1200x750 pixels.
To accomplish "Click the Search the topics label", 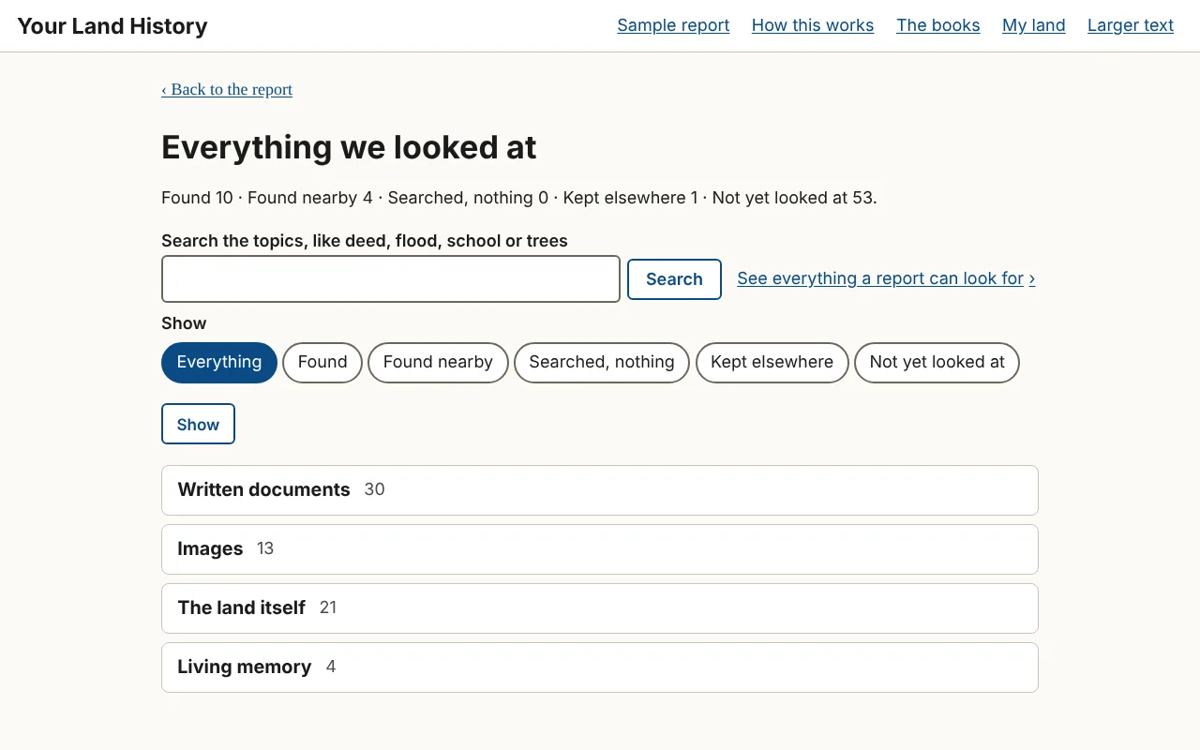I will pyautogui.click(x=365, y=241).
